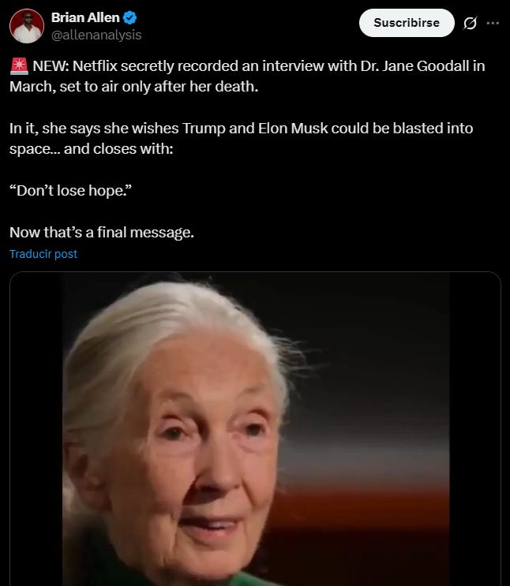
Task: Click the "Don't lose hope." quote line
Action: 71,191
